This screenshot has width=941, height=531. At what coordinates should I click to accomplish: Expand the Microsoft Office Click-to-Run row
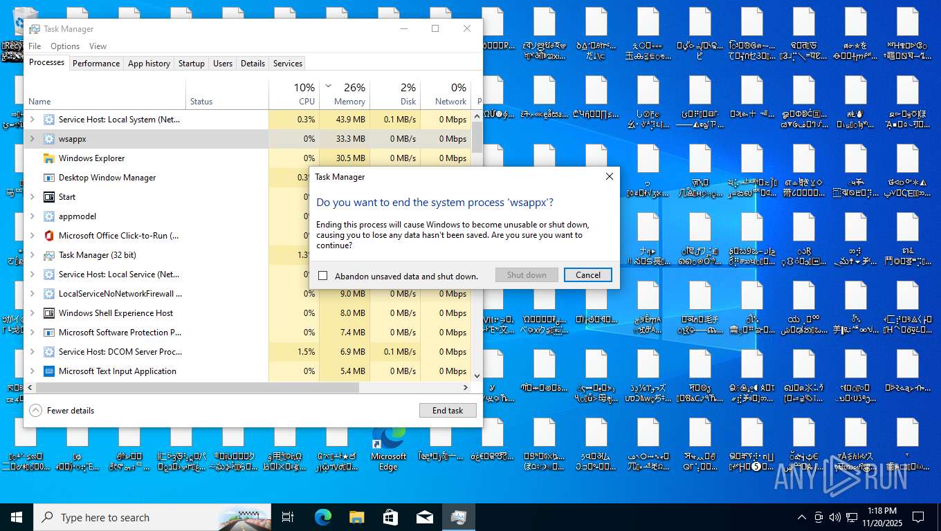click(x=32, y=236)
